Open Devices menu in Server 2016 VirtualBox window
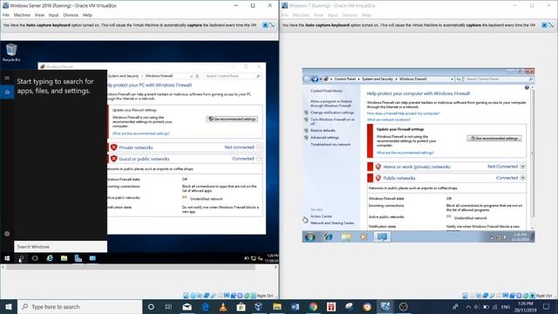The width and height of the screenshot is (558, 314). pyautogui.click(x=71, y=15)
